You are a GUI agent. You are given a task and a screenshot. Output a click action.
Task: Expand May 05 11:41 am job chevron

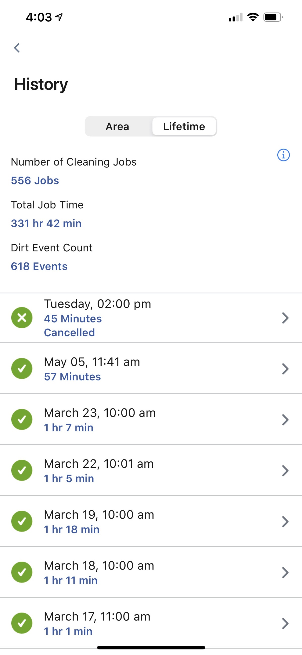coord(285,369)
